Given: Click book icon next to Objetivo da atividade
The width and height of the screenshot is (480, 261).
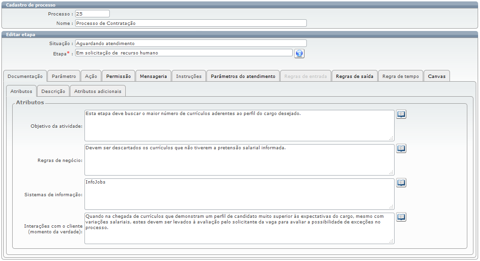Looking at the screenshot, I should click(401, 115).
